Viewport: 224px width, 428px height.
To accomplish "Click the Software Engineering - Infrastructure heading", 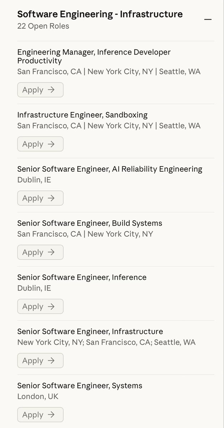I will pos(100,14).
